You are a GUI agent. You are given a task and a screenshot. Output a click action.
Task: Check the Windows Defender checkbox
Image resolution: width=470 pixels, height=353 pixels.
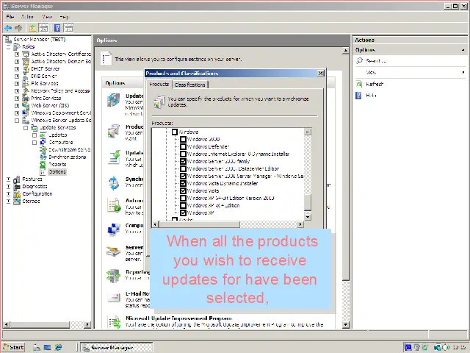coord(183,146)
